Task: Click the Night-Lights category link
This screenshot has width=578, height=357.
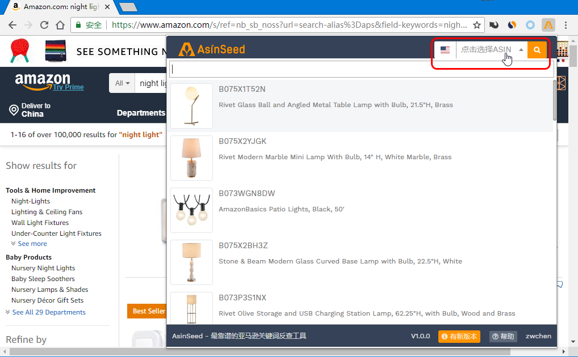Action: coord(31,201)
